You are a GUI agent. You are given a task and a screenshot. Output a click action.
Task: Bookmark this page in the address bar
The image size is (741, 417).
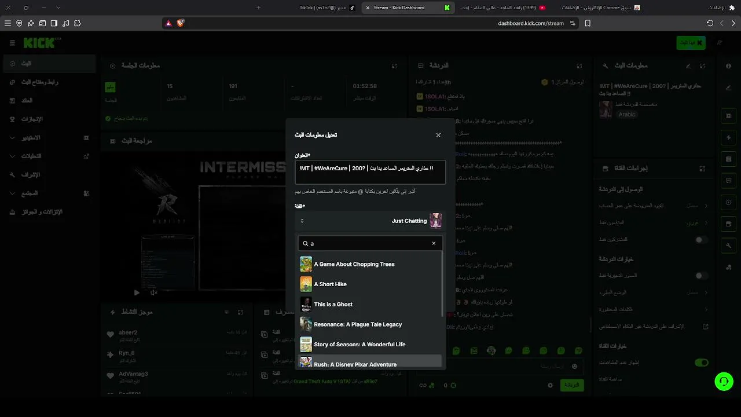click(x=588, y=23)
